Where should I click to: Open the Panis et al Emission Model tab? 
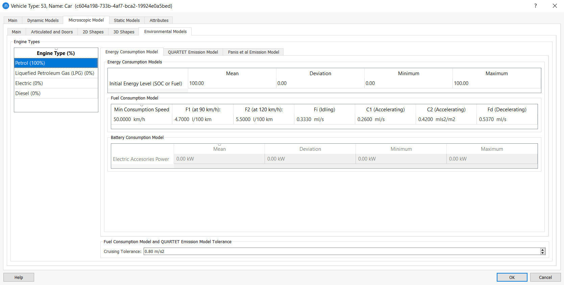click(x=253, y=52)
